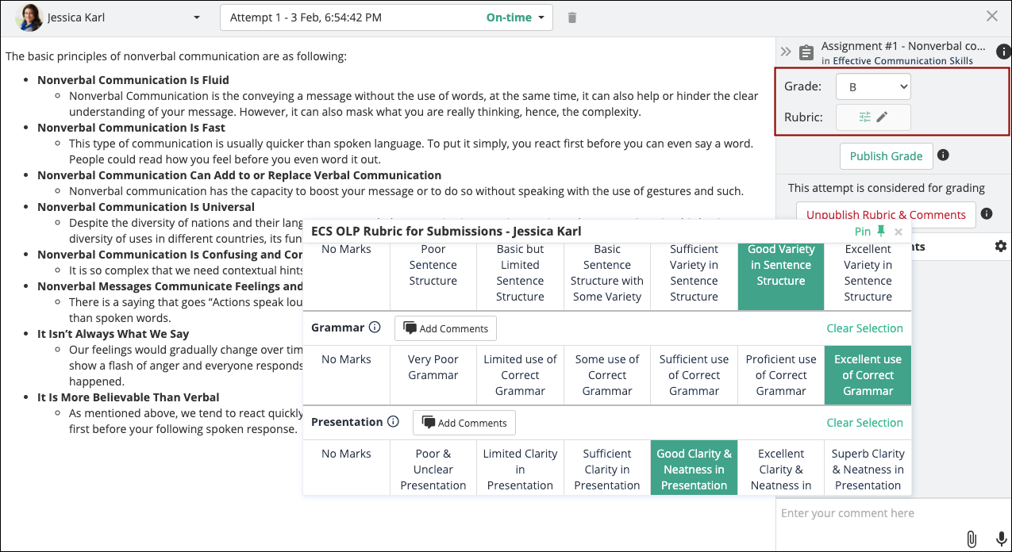Open assignment info icon beside the title
The image size is (1012, 552).
tap(1003, 52)
